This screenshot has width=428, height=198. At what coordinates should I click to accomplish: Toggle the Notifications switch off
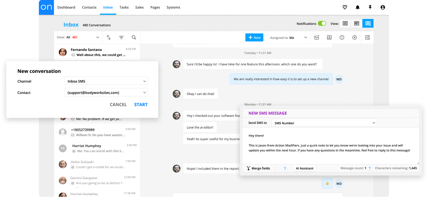[x=322, y=24]
